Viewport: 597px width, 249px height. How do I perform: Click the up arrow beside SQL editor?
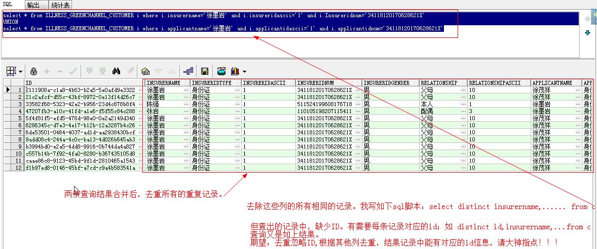(588, 18)
